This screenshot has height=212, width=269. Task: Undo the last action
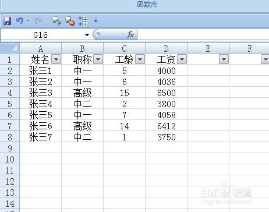[20, 20]
